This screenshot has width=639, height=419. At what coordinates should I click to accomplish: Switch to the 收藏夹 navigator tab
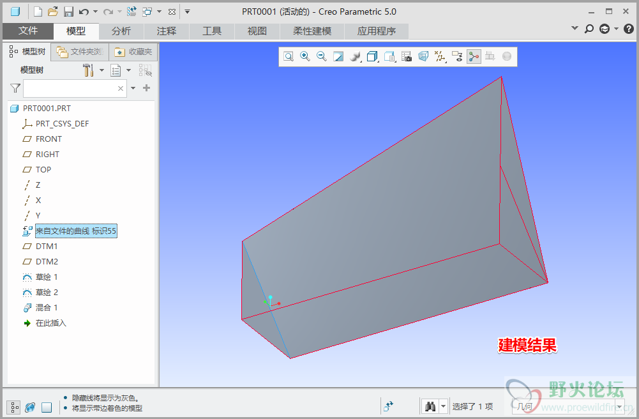click(x=134, y=52)
